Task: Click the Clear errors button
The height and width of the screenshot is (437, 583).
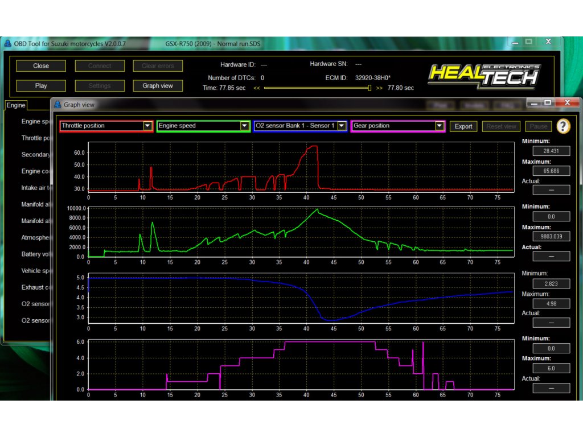Action: (x=158, y=66)
